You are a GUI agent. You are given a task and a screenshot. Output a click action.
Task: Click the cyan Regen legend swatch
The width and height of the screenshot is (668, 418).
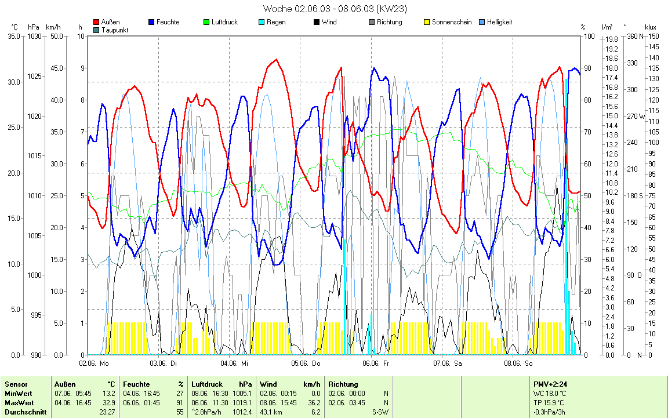tap(262, 23)
